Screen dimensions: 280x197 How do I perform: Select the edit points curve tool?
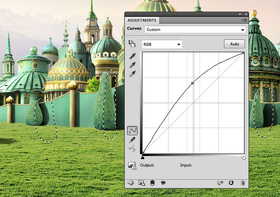click(x=133, y=131)
